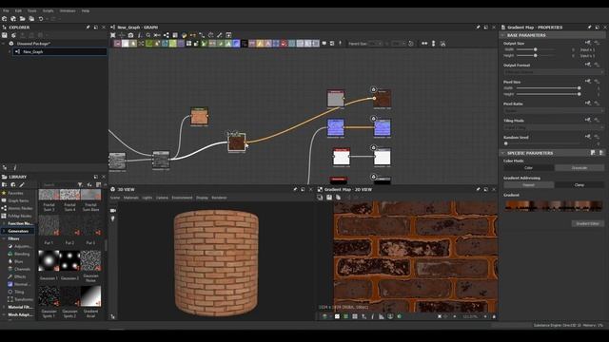Click the Library search field
The height and width of the screenshot is (342, 609).
tap(59, 185)
